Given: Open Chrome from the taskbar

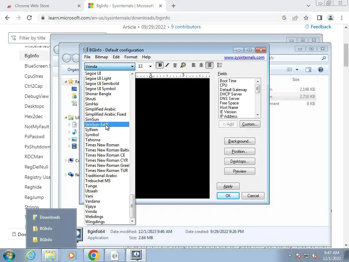Looking at the screenshot, I should [x=93, y=255].
